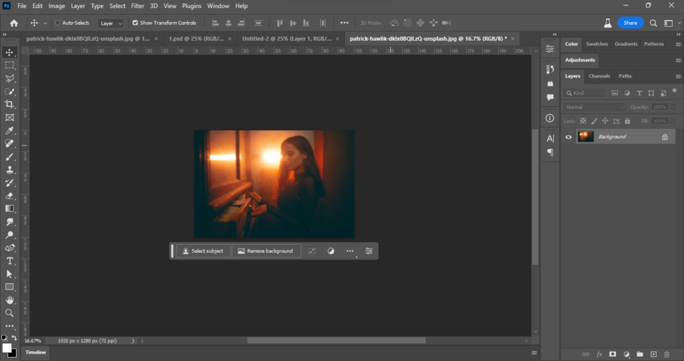Open the Normal blend mode dropdown
The height and width of the screenshot is (361, 684).
click(595, 107)
